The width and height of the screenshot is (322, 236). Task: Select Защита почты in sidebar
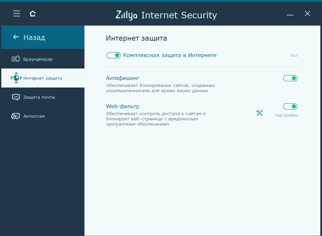(39, 97)
